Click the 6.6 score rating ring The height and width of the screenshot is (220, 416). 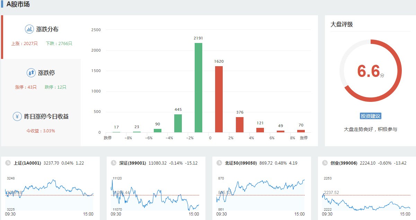[x=370, y=71]
